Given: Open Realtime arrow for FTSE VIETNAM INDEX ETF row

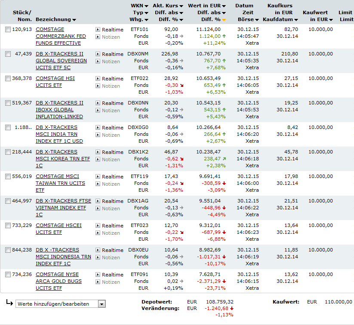Looking at the screenshot, I should coord(98,201).
